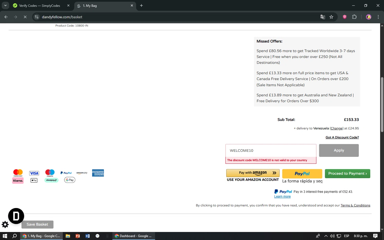The width and height of the screenshot is (384, 240).
Task: Show hidden system tray icons
Action: point(326,236)
